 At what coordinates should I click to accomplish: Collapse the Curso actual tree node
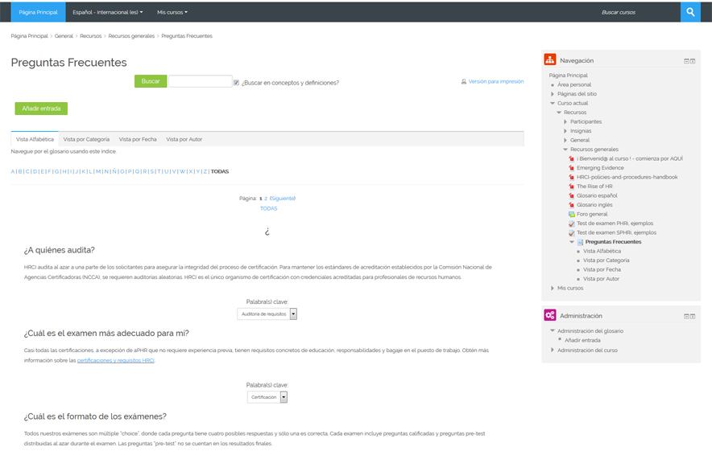553,104
